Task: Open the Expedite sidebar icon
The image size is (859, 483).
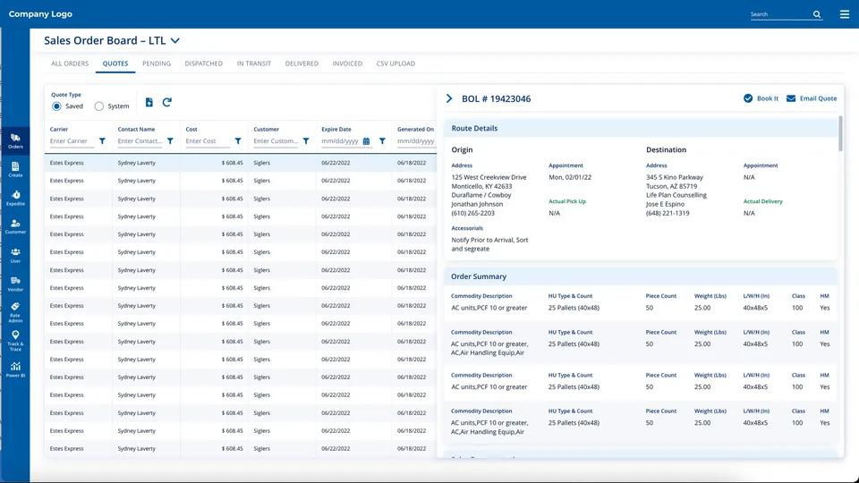Action: [15, 199]
